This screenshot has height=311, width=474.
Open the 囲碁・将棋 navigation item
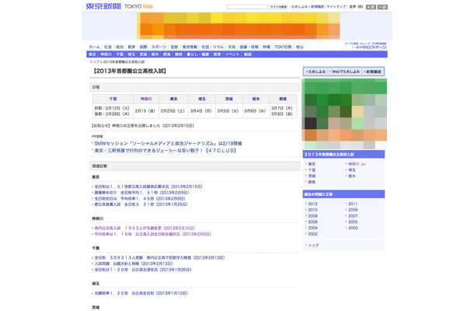[x=249, y=47]
